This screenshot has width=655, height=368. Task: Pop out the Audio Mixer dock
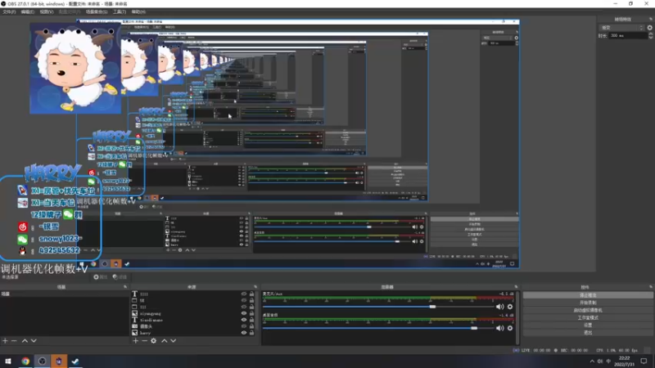click(x=516, y=287)
